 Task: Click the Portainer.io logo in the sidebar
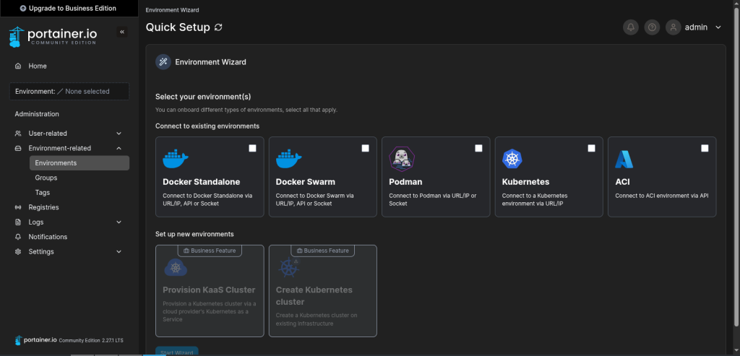[53, 36]
